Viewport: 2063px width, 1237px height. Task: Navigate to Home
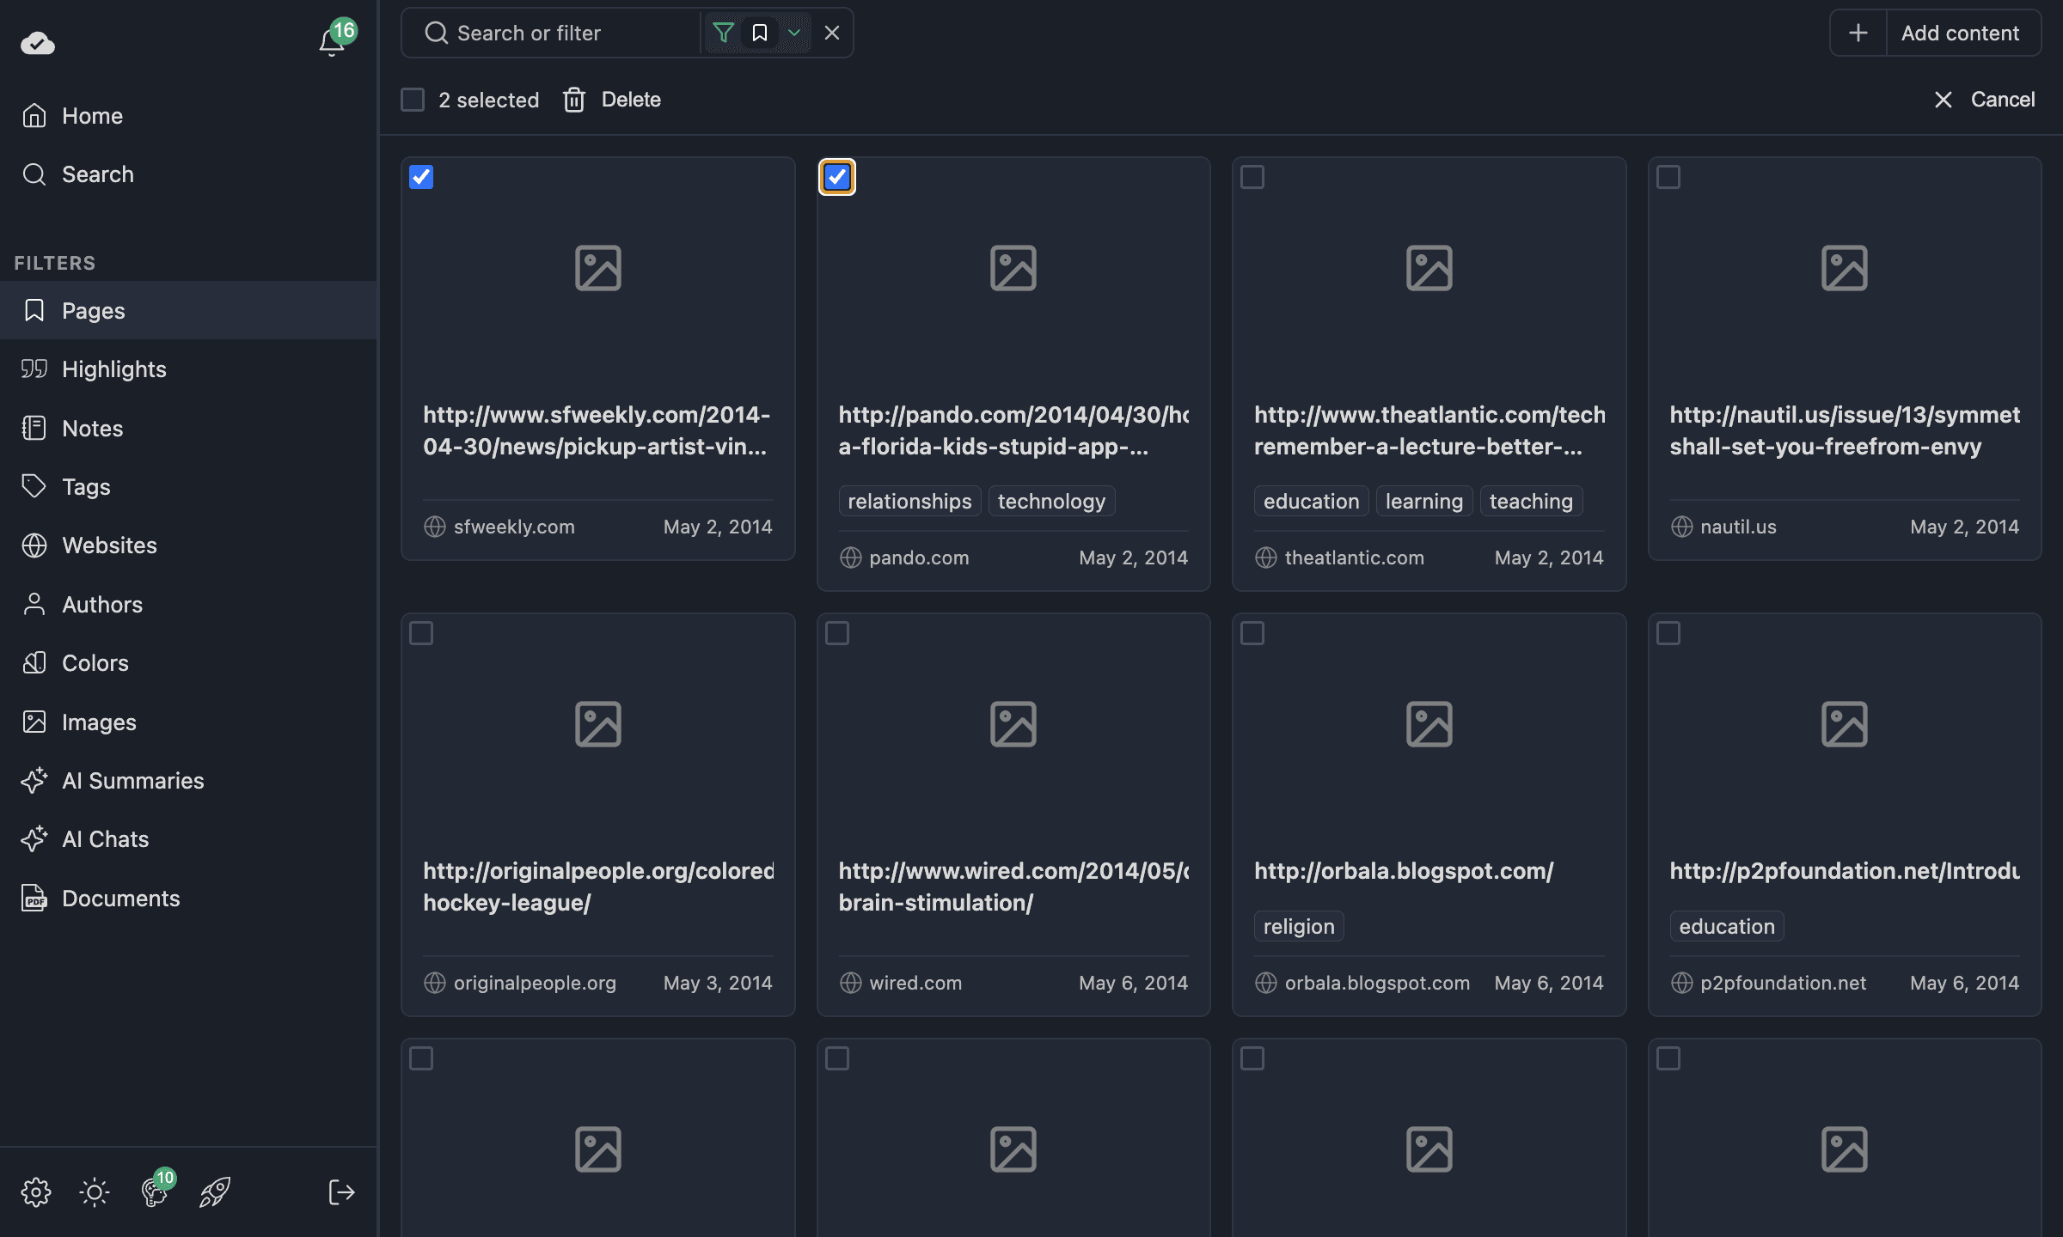(92, 115)
